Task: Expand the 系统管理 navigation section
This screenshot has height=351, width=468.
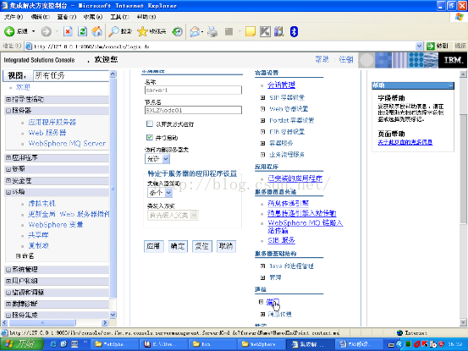Action: (8, 270)
